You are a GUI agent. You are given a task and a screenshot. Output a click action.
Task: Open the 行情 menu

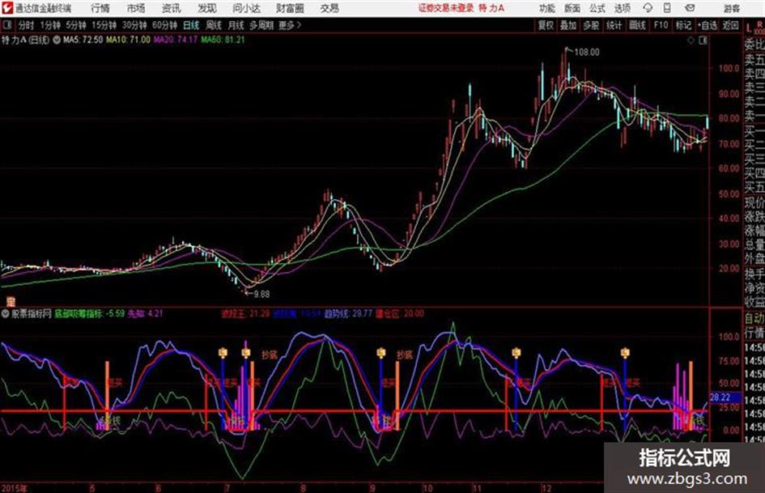[x=100, y=8]
